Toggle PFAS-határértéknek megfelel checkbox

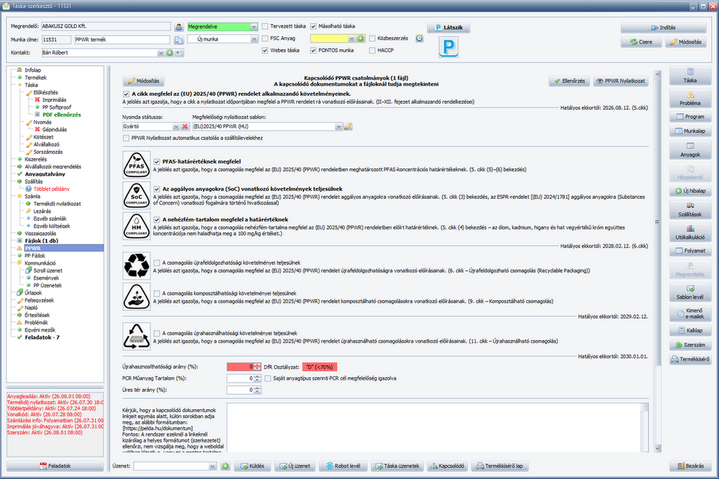click(x=157, y=162)
